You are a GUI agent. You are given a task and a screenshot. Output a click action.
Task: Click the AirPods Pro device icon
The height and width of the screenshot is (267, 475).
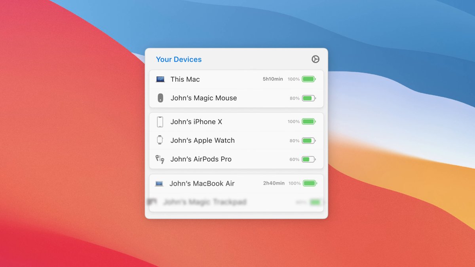[x=160, y=159]
